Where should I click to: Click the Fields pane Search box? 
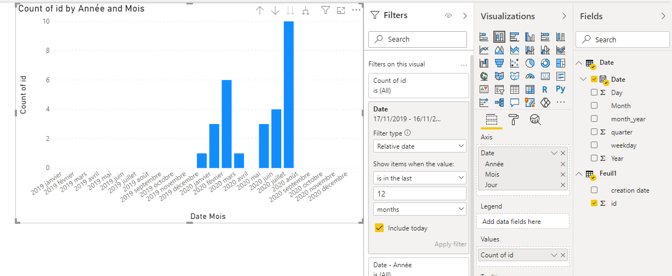[623, 40]
